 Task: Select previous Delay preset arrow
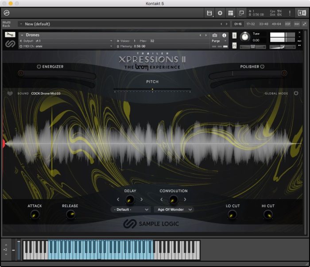point(118,199)
